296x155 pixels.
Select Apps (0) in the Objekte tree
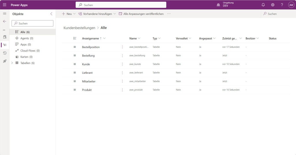tap(32, 44)
